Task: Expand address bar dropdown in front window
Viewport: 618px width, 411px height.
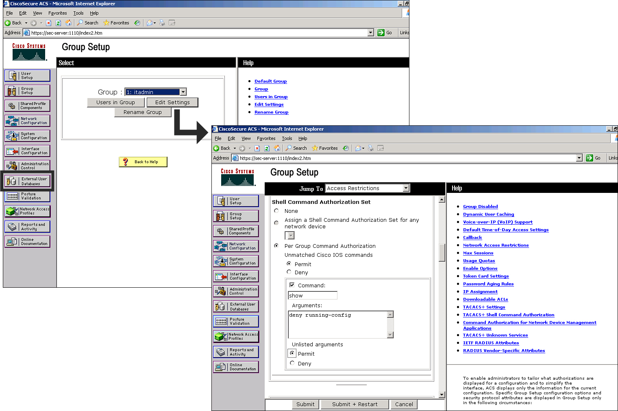Action: click(x=579, y=158)
